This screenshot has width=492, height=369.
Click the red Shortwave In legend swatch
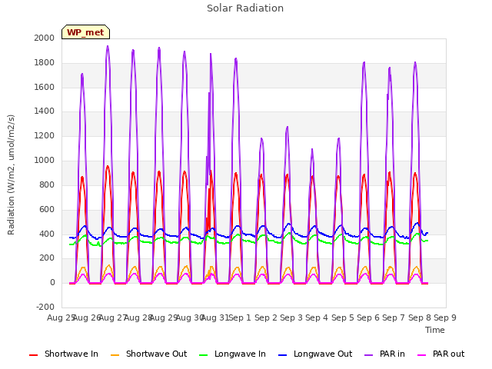click(x=33, y=355)
